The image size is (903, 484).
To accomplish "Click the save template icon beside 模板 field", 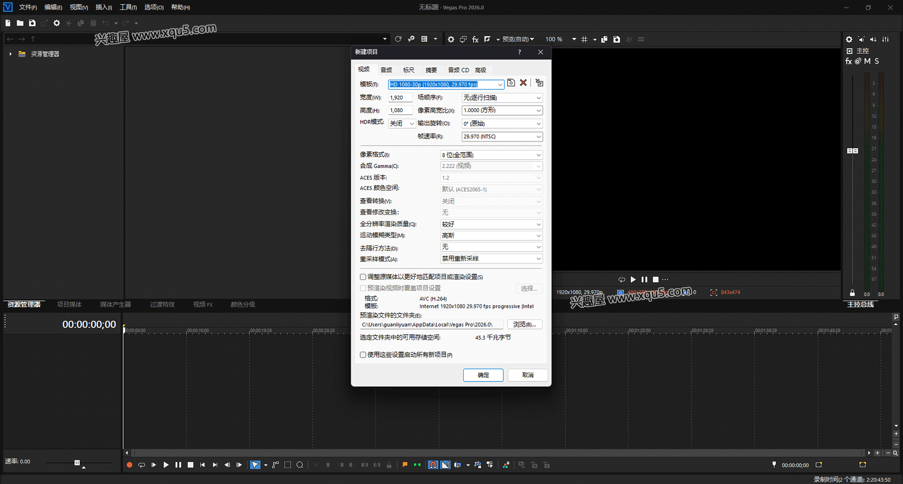I will pyautogui.click(x=511, y=83).
